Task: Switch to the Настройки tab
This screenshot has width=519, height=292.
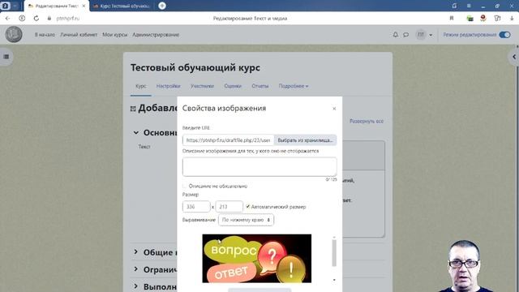Action: 168,86
